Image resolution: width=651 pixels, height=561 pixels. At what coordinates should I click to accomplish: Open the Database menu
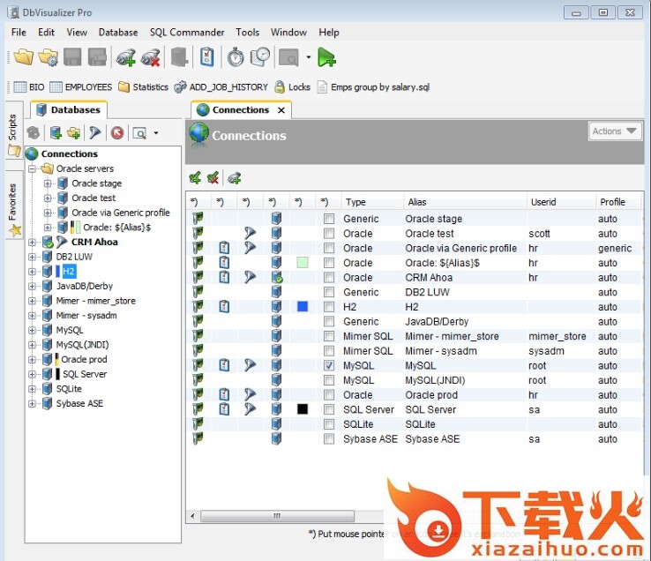coord(118,33)
